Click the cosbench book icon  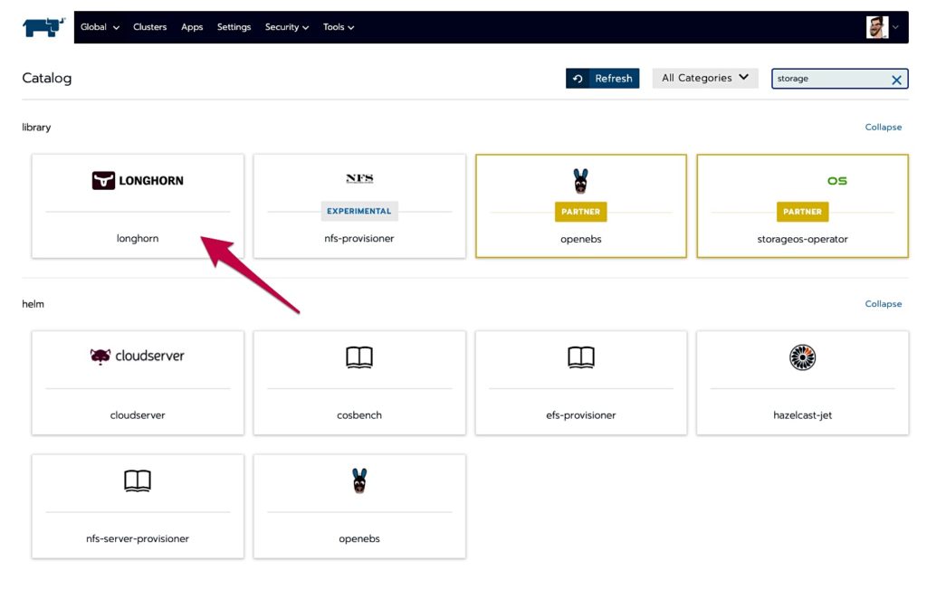point(358,357)
